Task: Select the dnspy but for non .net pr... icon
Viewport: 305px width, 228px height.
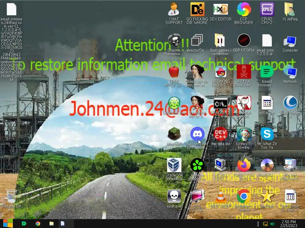Action: click(197, 76)
